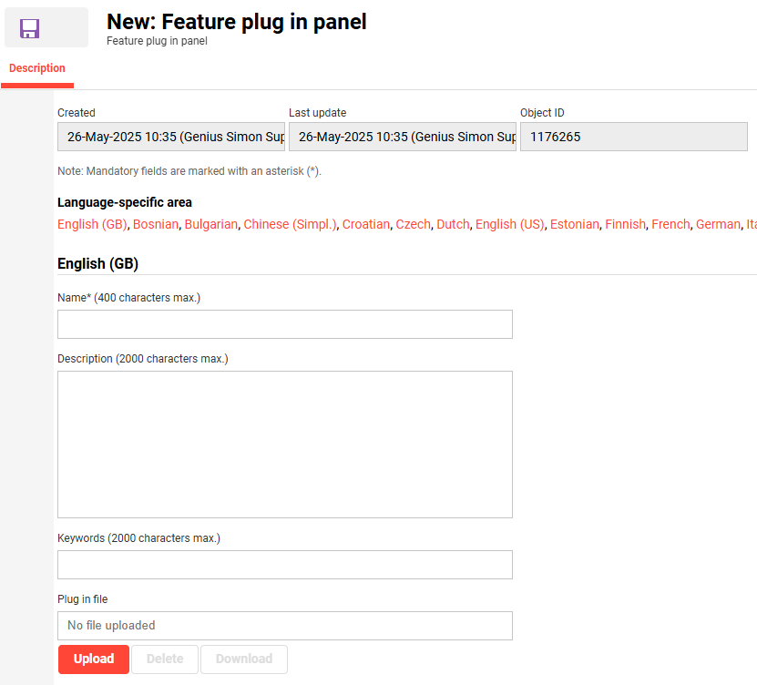This screenshot has width=757, height=685.
Task: Choose the Croatian language link
Action: coord(366,224)
